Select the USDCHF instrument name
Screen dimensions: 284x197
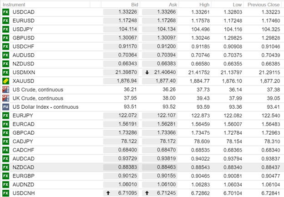point(23,46)
